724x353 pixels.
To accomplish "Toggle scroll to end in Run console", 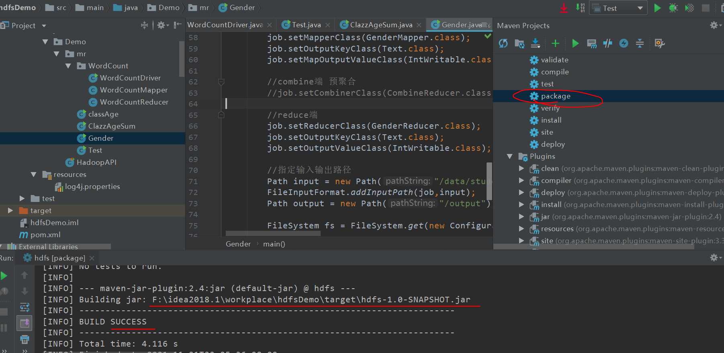I will tap(25, 323).
